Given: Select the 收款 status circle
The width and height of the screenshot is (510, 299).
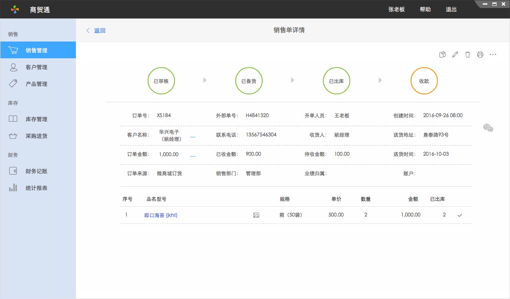Looking at the screenshot, I should pyautogui.click(x=424, y=81).
